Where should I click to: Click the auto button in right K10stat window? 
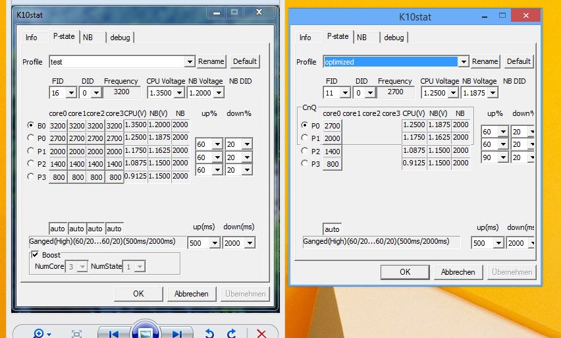pyautogui.click(x=332, y=229)
